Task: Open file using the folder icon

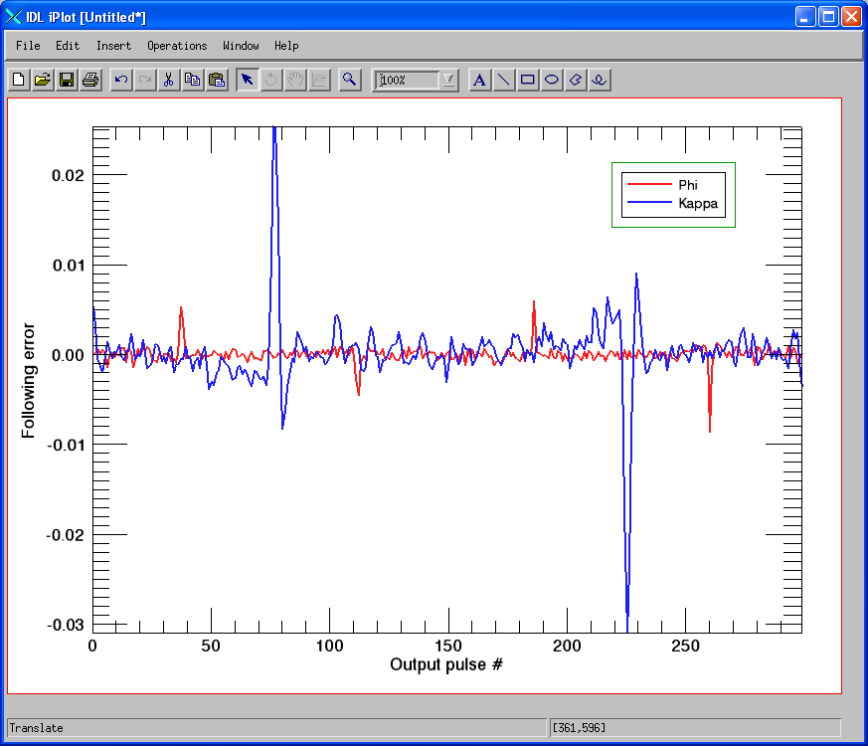Action: coord(43,80)
